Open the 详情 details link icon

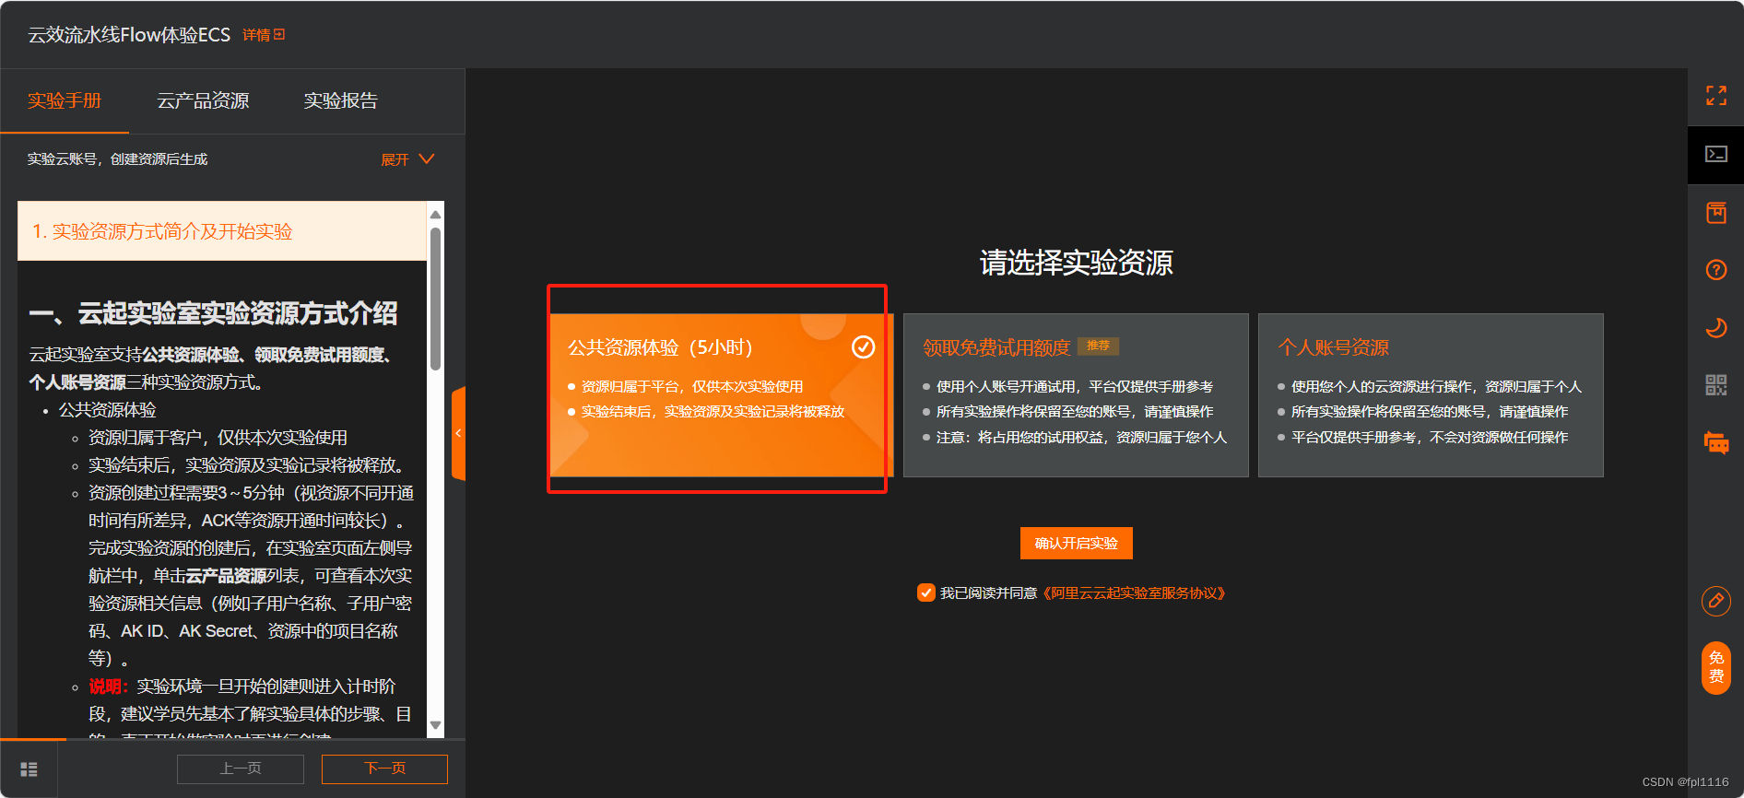click(x=264, y=35)
